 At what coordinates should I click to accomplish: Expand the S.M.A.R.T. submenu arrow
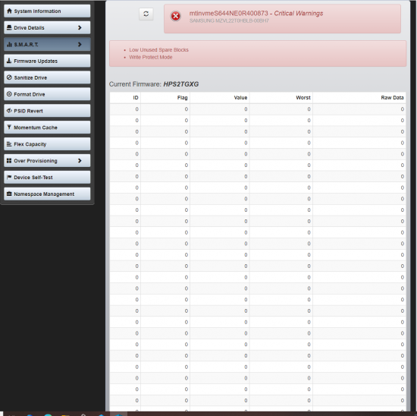80,44
